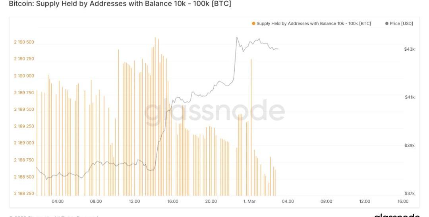The width and height of the screenshot is (429, 217).
Task: Click the 20:00 time axis label
Action: click(x=211, y=202)
